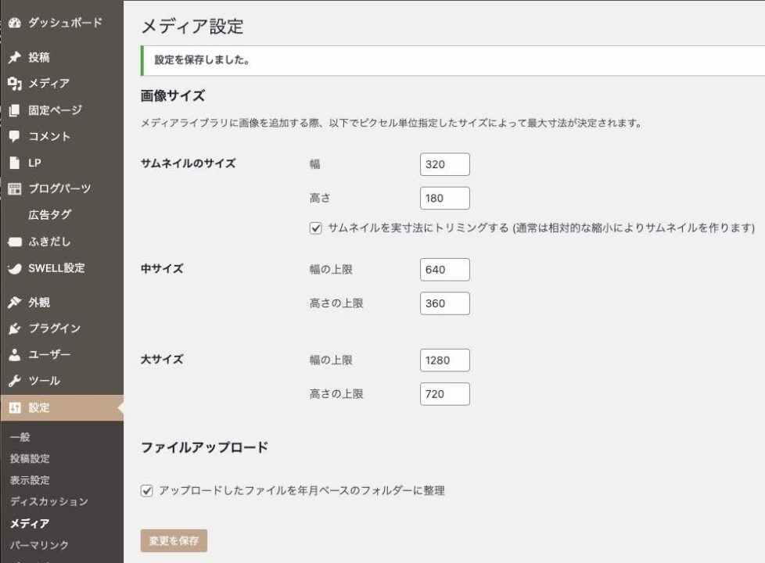
Task: Open the ブログパーツ menu entry
Action: (x=59, y=188)
